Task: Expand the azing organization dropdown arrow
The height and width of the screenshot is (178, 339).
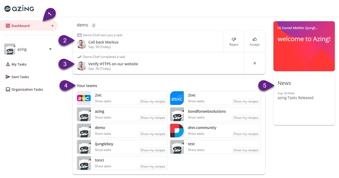Action: 50,49
